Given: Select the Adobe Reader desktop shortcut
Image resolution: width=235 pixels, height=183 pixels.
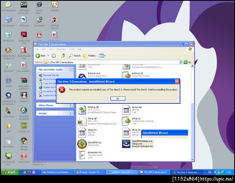Looking at the screenshot, I should pyautogui.click(x=24, y=53).
